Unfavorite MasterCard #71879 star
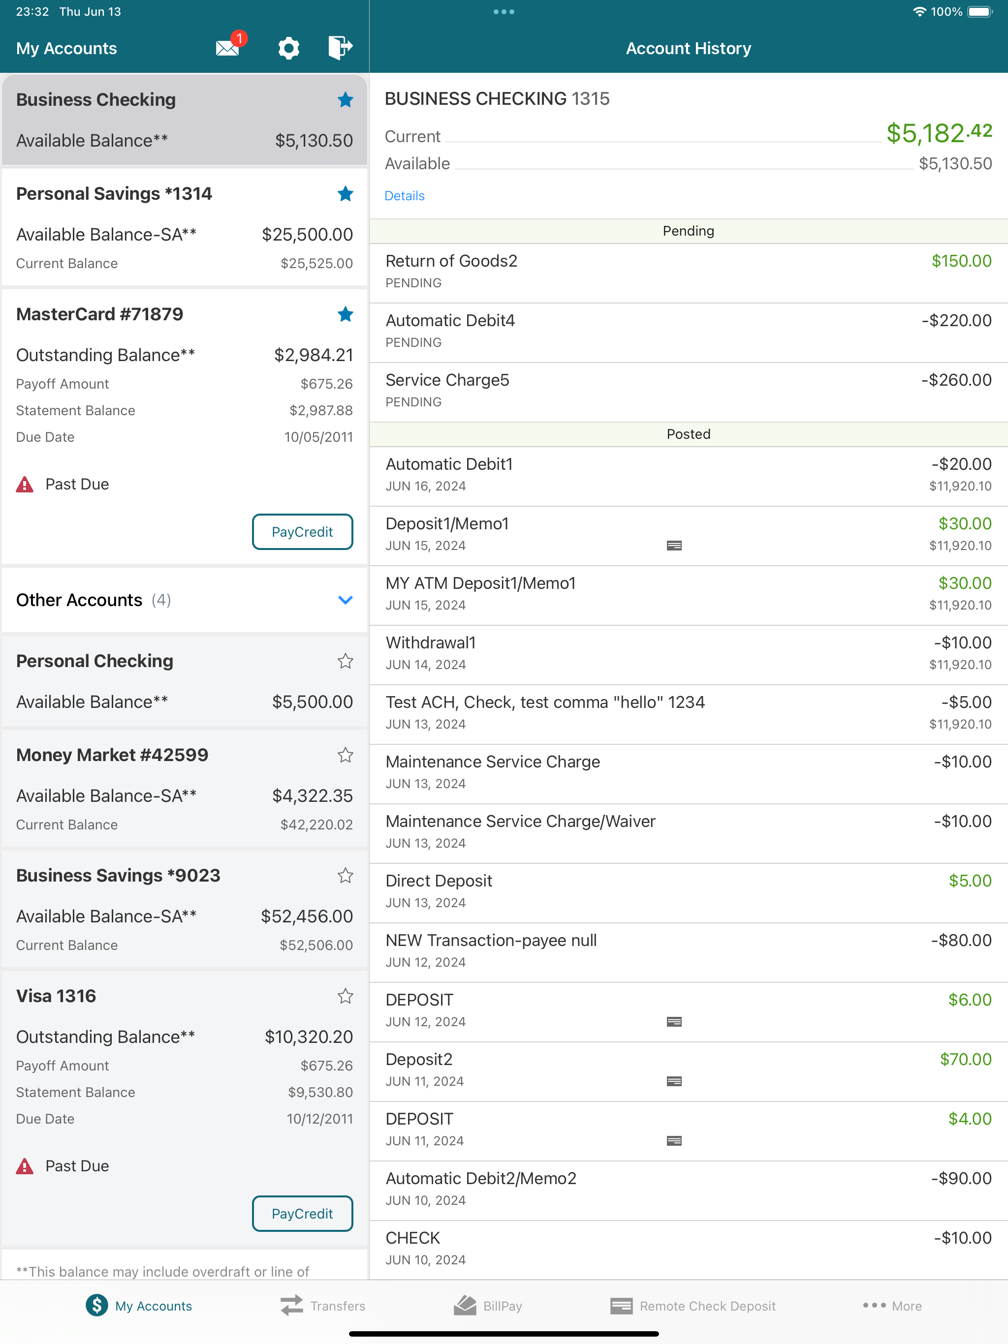Screen dimensions: 1008x1344 pos(346,314)
